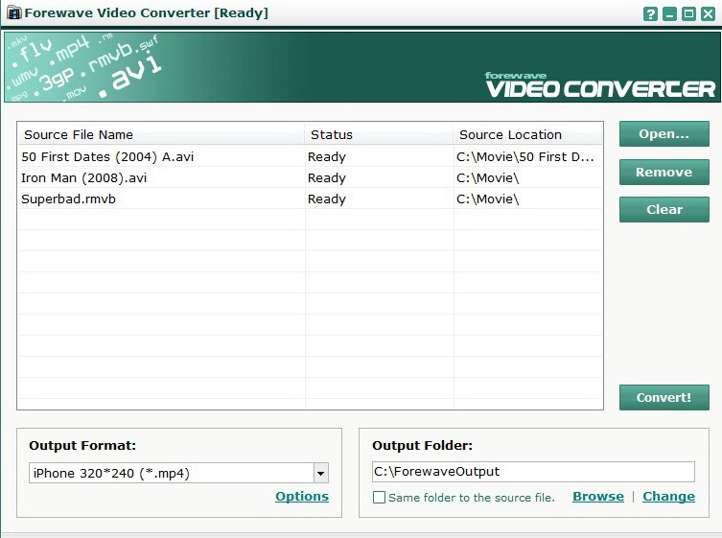Click the help question mark icon

(x=650, y=13)
